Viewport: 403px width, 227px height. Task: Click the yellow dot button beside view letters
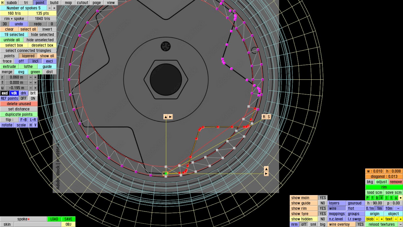(401, 198)
